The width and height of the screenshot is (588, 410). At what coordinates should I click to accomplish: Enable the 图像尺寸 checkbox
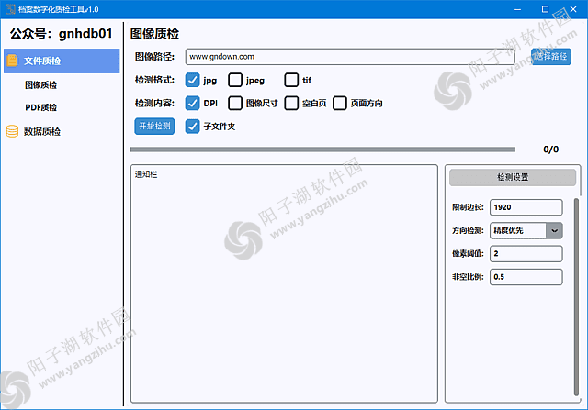(x=235, y=103)
